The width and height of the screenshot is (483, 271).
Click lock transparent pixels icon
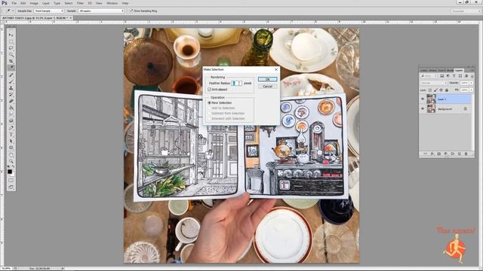[x=430, y=90]
